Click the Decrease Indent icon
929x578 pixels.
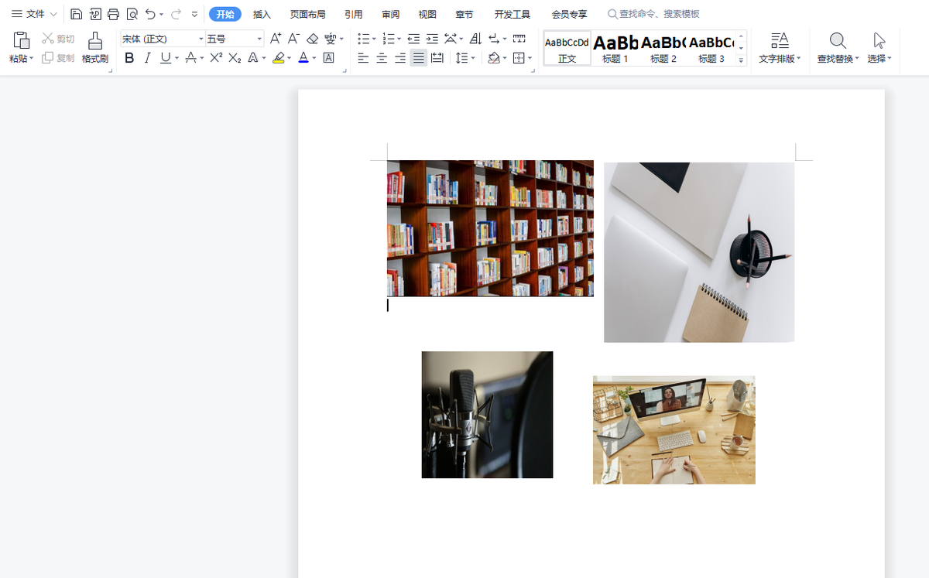(413, 39)
